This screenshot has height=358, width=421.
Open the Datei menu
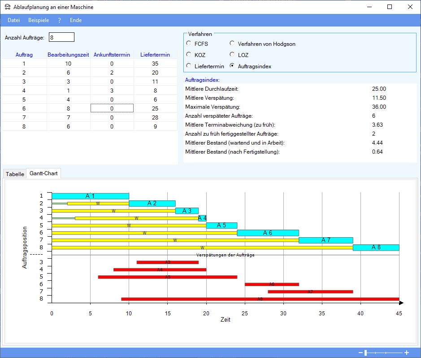13,20
